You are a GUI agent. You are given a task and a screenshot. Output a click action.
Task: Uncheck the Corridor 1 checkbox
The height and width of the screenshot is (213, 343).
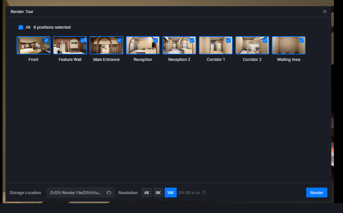228,40
